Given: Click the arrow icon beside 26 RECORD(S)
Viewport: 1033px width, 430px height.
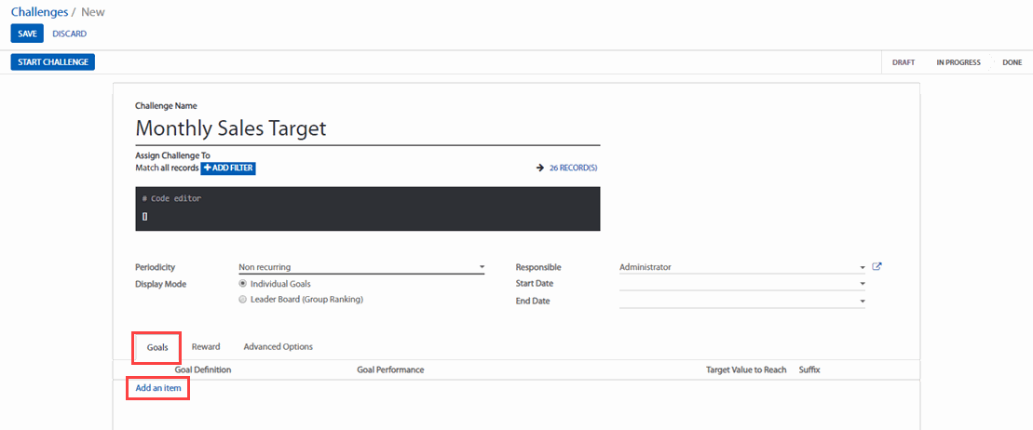Looking at the screenshot, I should 539,168.
